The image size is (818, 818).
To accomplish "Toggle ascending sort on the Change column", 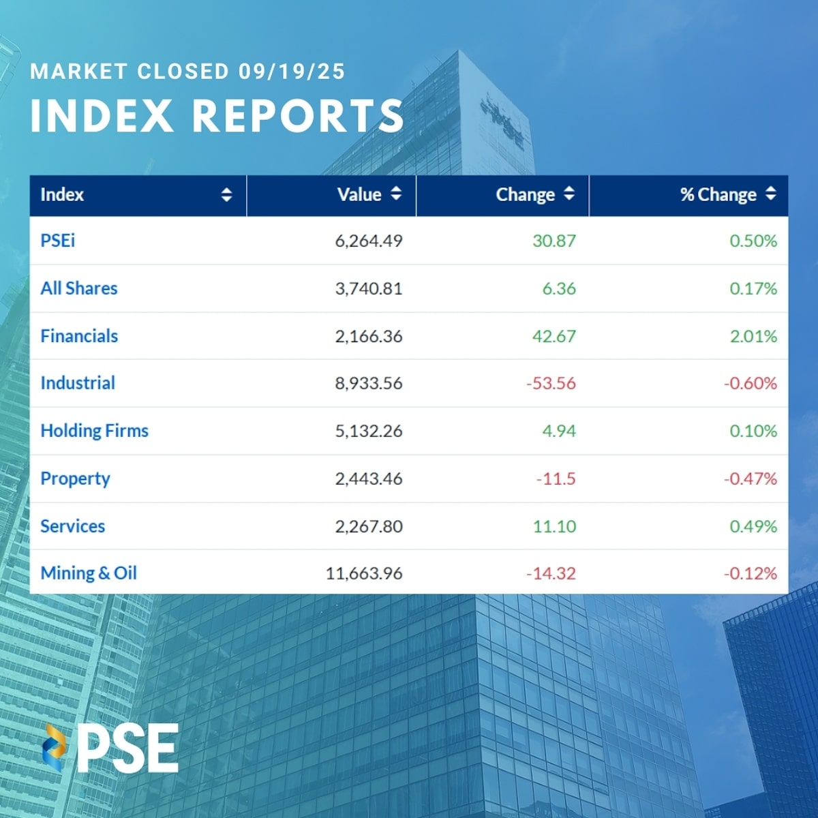I will pyautogui.click(x=568, y=190).
